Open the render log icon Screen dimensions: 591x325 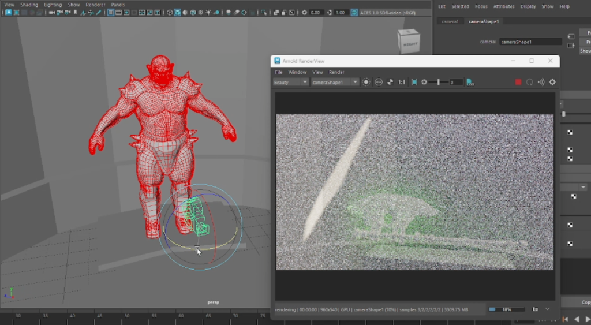[470, 82]
